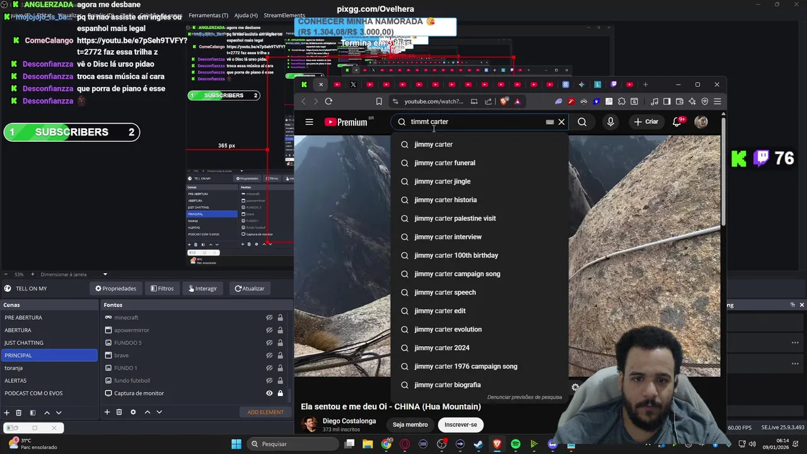Open Steam from the taskbar

(479, 444)
